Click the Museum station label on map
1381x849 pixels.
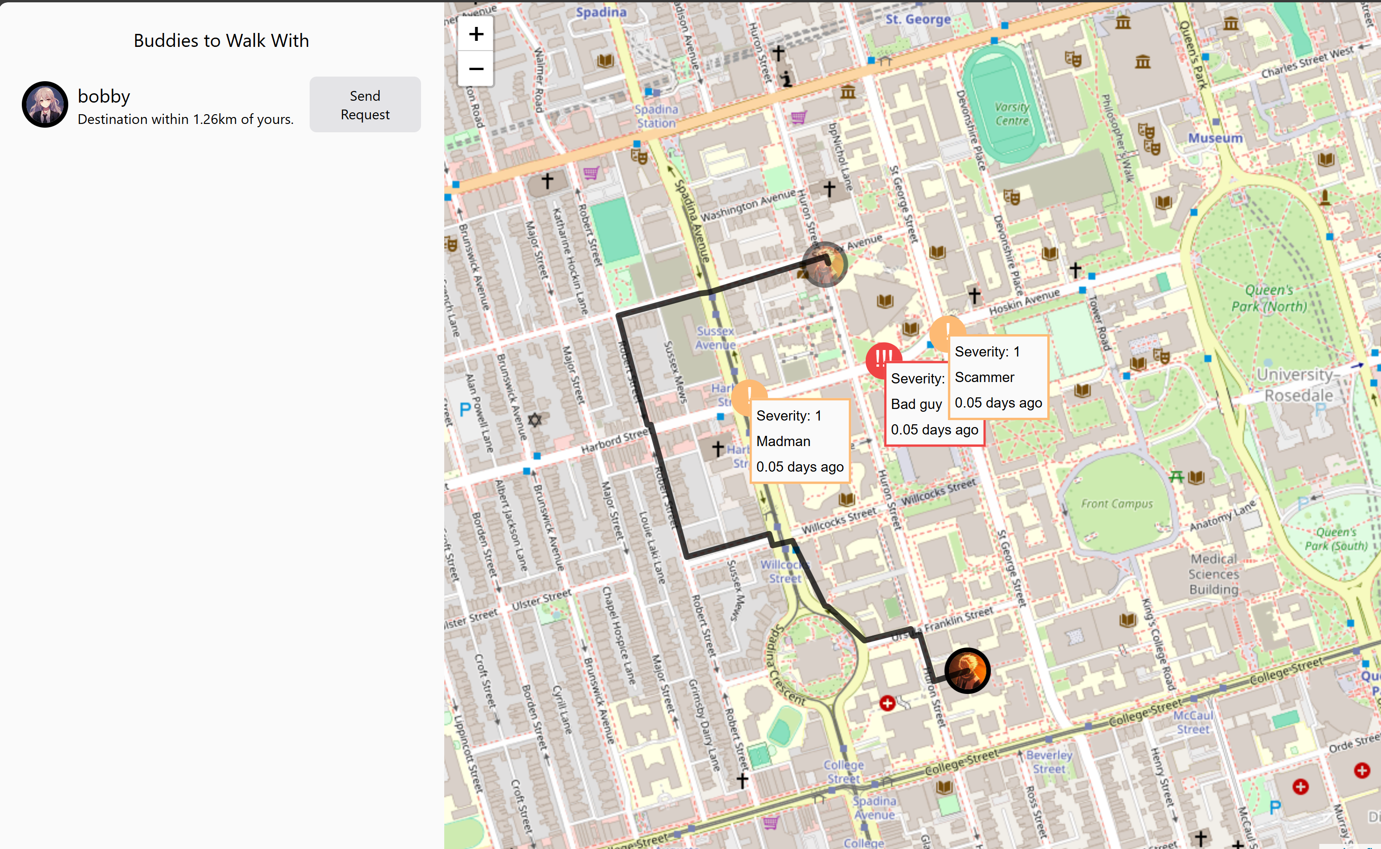click(x=1215, y=138)
